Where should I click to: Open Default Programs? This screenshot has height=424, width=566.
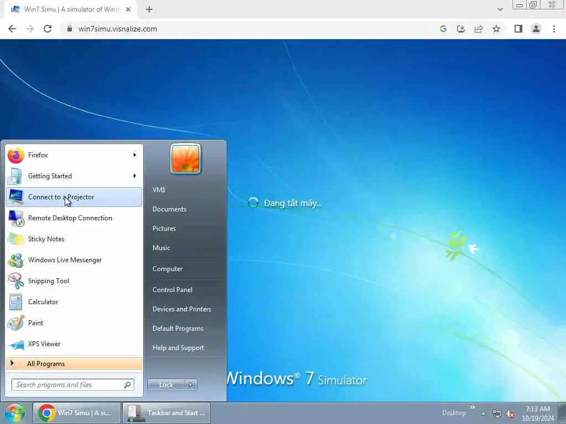point(178,328)
